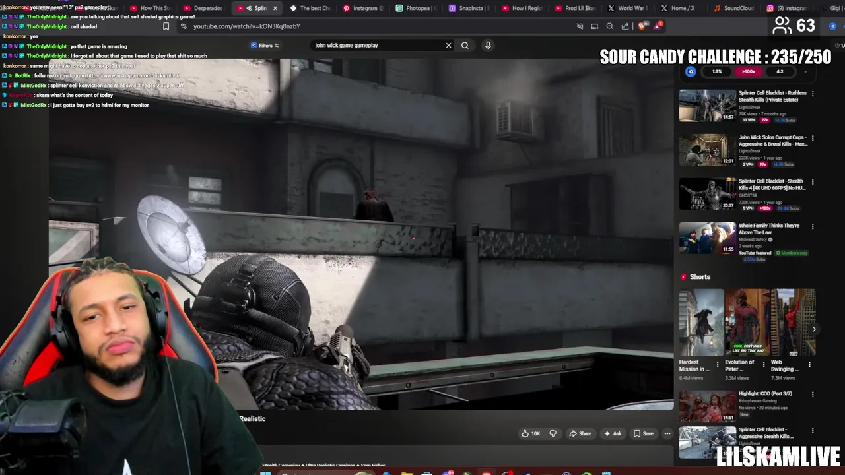Click the Brave Rewards triangle icon
845x475 pixels.
click(x=658, y=26)
